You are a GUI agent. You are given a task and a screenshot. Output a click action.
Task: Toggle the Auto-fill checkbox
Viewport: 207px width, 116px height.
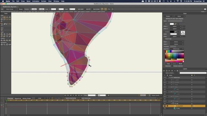point(85,9)
